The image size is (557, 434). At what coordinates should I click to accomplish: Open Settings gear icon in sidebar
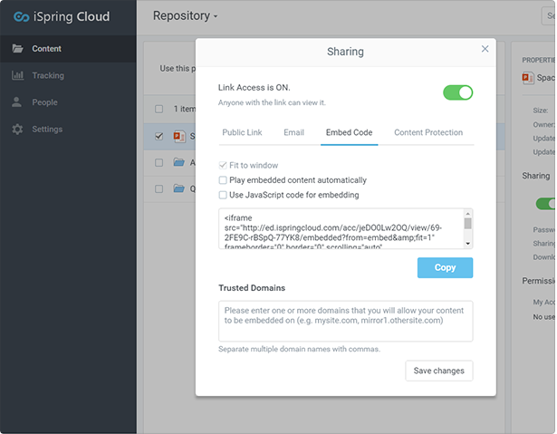17,130
